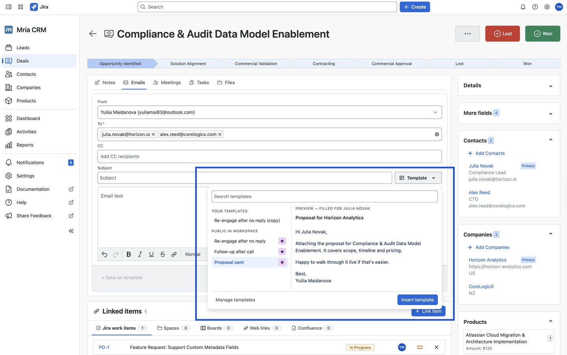Toggle italic formatting
This screenshot has width=567, height=355.
pyautogui.click(x=140, y=254)
